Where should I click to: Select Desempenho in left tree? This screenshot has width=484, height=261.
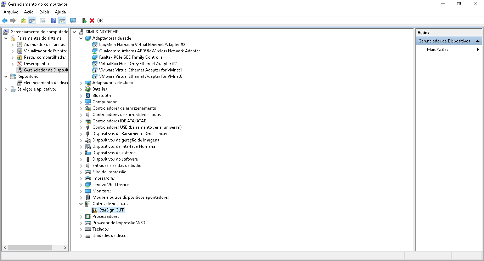[x=36, y=64]
